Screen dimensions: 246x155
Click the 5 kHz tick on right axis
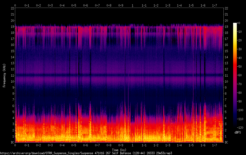(225, 112)
